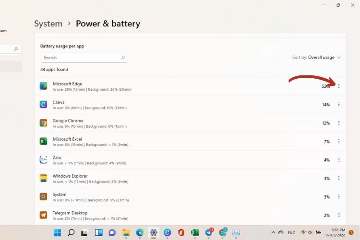The image size is (360, 240).
Task: Select the Microsoft Excel app name
Action: (67, 139)
